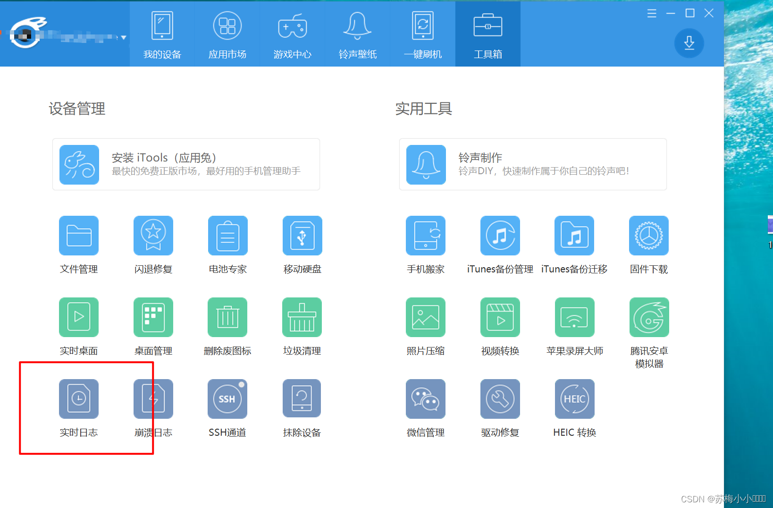
Task: Open the 文件管理 file manager tool
Action: 79,236
